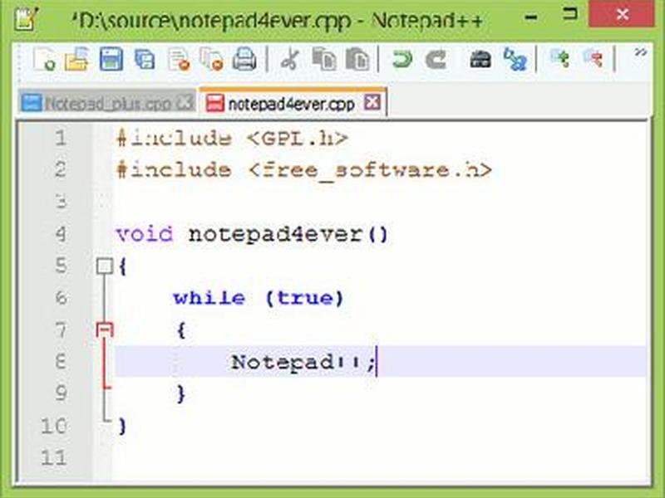Click the Zoom Out toolbar icon
The height and width of the screenshot is (498, 665).
click(x=594, y=58)
